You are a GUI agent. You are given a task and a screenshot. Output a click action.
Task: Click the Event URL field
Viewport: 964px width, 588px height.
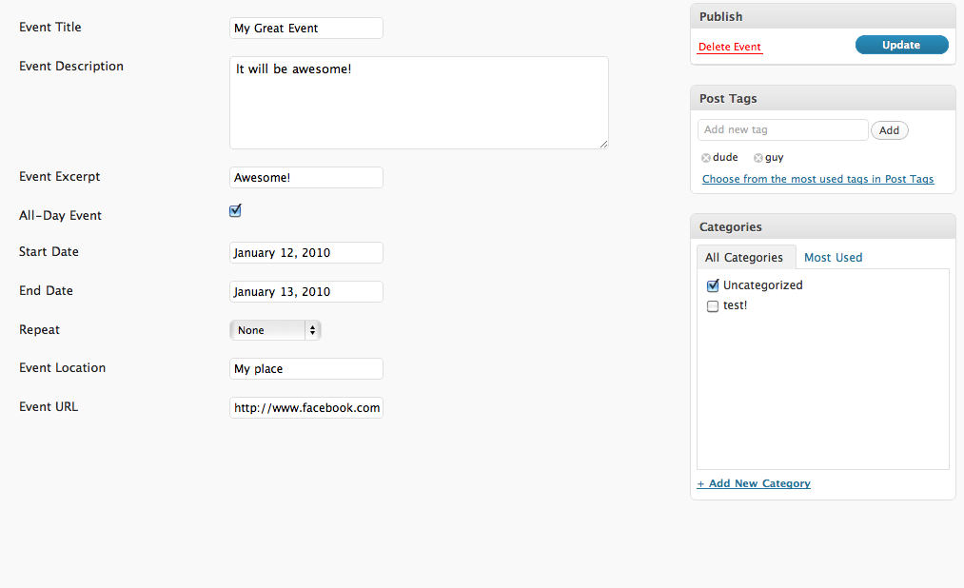tap(306, 408)
